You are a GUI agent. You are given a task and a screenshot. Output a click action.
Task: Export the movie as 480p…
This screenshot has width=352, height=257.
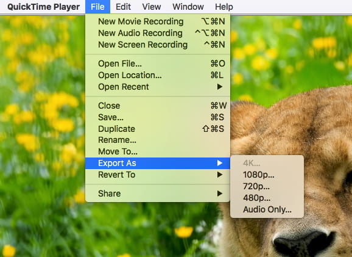pos(267,198)
